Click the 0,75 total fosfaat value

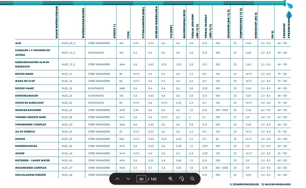205,168
